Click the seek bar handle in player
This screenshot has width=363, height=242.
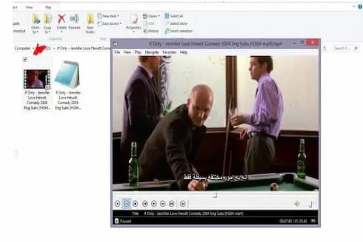(x=215, y=195)
